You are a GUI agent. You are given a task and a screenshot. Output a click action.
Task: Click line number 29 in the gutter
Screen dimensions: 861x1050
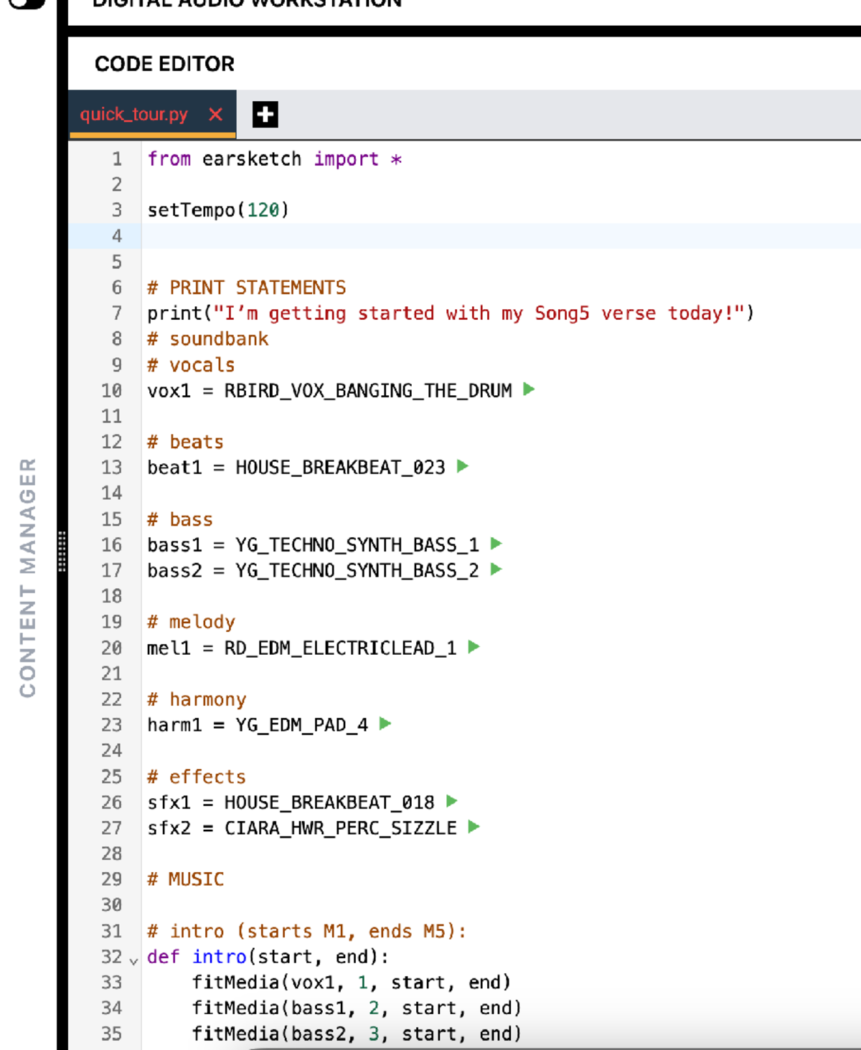coord(111,879)
